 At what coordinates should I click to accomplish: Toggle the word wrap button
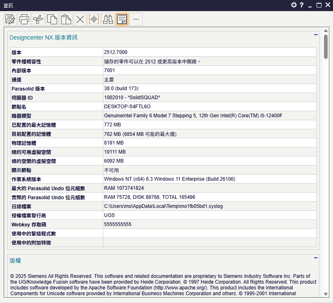click(x=122, y=19)
